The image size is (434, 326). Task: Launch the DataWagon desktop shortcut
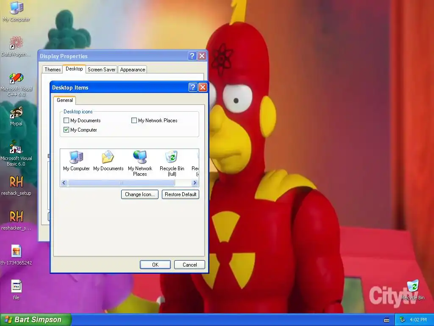point(16,46)
